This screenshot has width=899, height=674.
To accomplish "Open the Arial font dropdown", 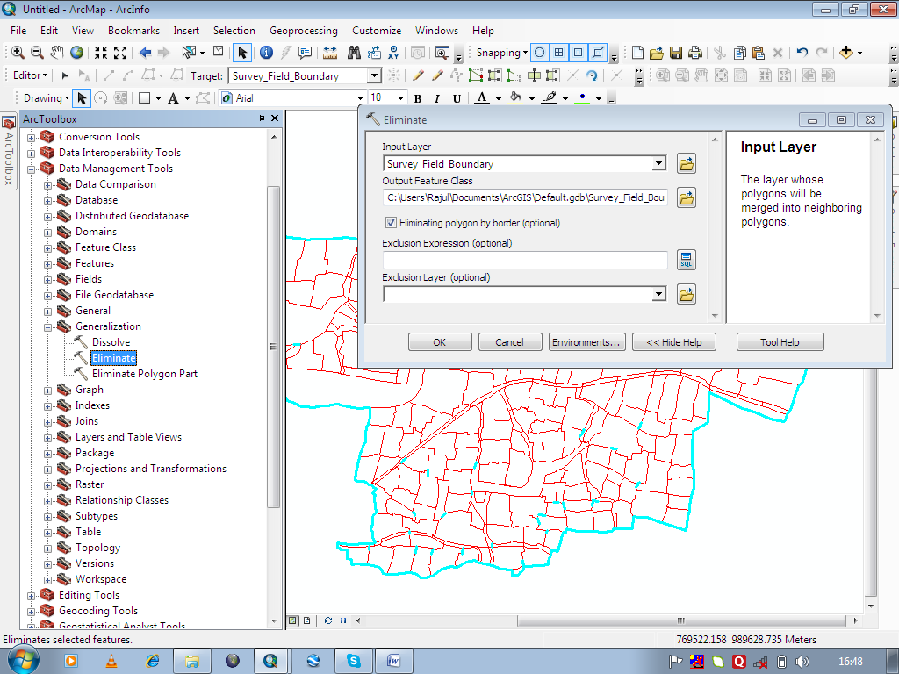I will click(360, 98).
